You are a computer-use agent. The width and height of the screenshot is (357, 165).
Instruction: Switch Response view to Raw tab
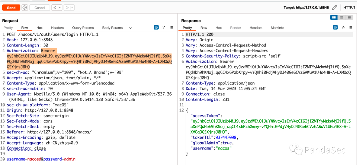[204, 28]
